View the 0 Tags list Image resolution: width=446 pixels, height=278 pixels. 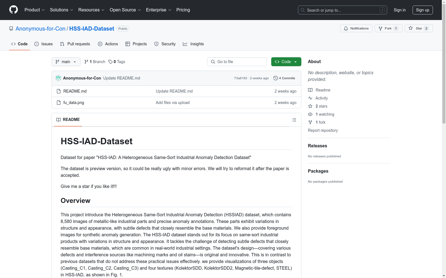[x=117, y=62]
